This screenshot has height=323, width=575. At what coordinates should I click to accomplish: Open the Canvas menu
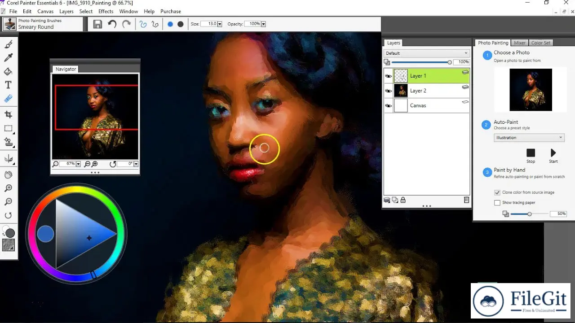pos(45,11)
